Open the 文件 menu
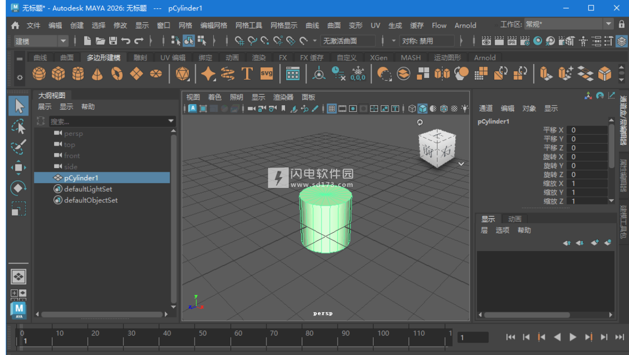Viewport: 629px width, 355px height. pyautogui.click(x=33, y=25)
